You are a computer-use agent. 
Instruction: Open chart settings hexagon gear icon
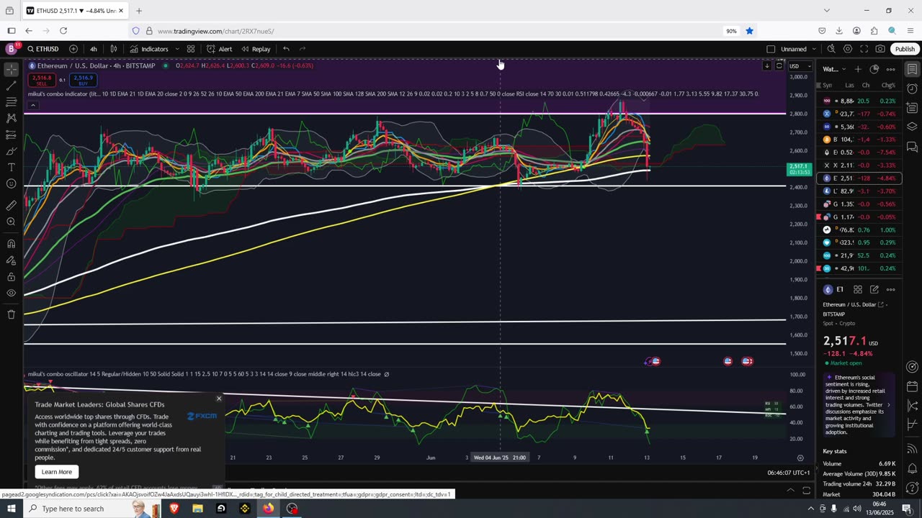point(848,49)
